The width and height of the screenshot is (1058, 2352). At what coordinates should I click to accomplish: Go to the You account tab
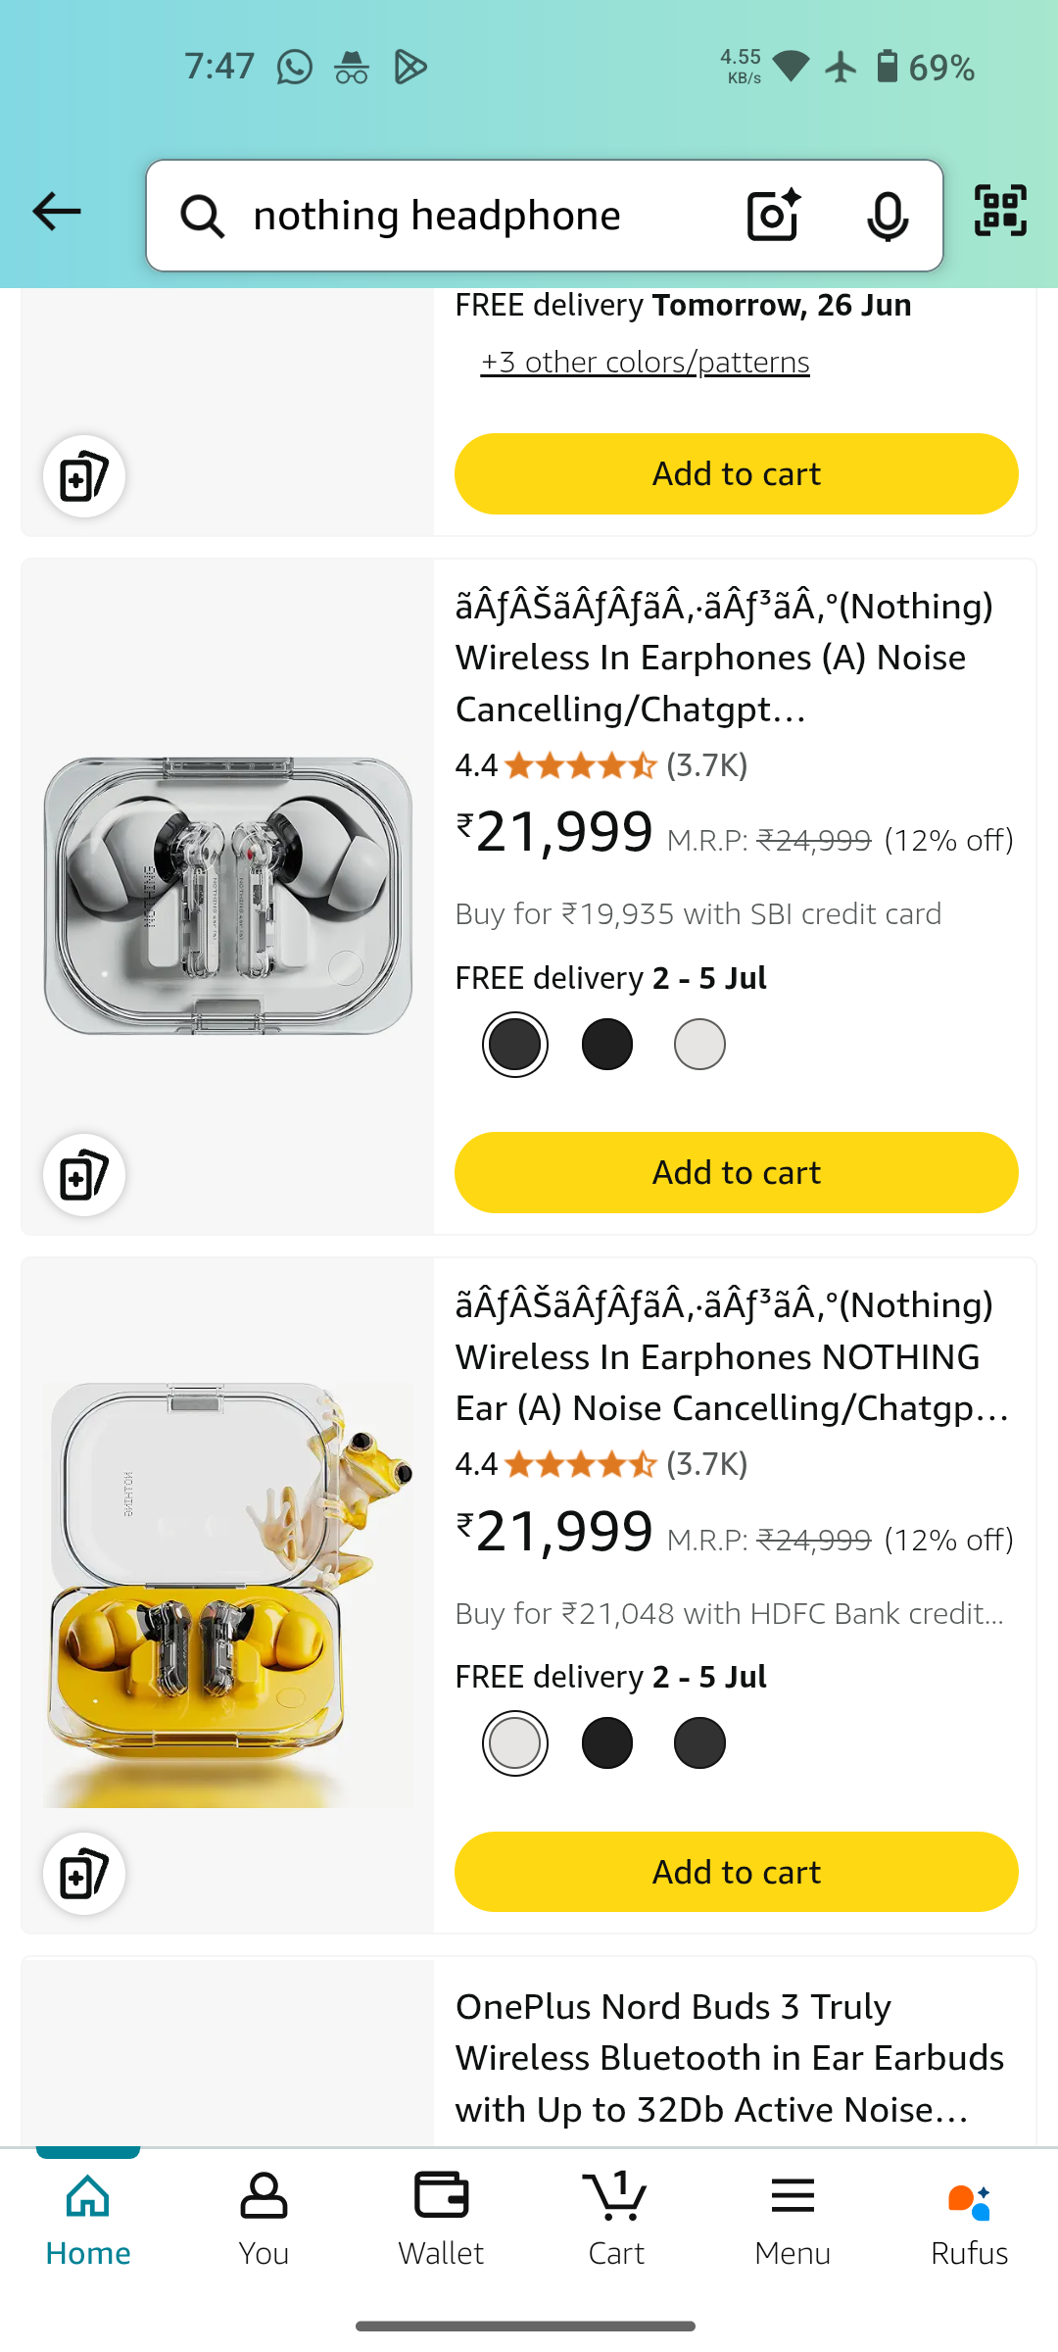pos(264,2222)
